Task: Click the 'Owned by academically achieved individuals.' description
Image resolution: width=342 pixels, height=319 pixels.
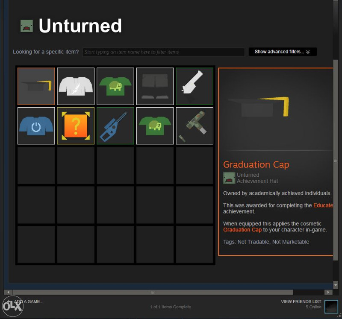Action: coord(277,193)
